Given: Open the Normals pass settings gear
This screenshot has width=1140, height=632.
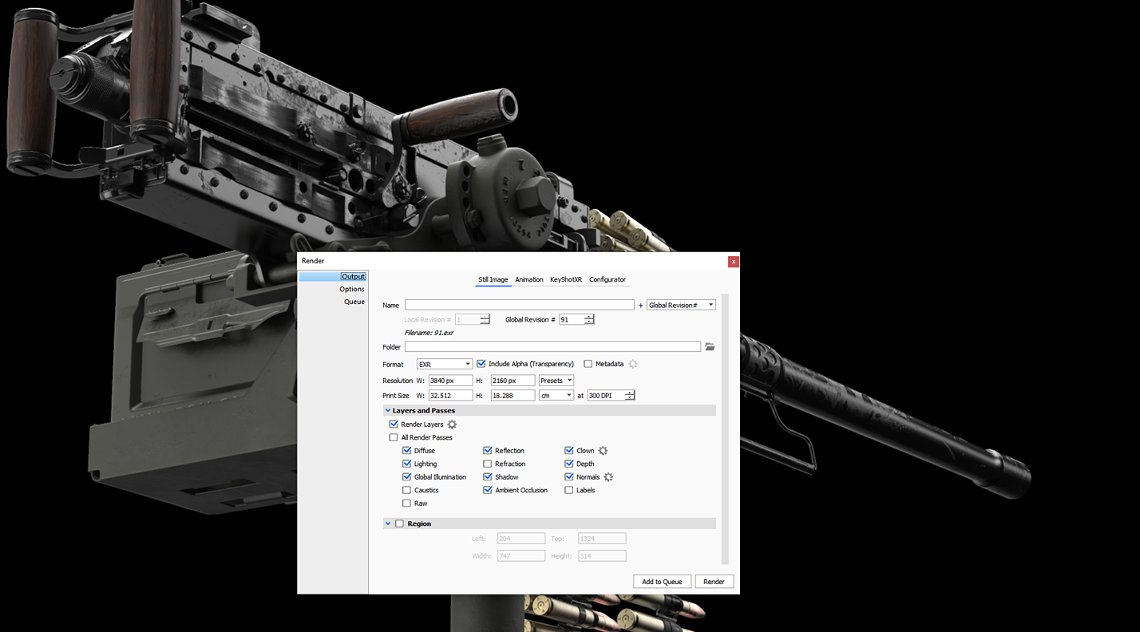Looking at the screenshot, I should pos(608,476).
